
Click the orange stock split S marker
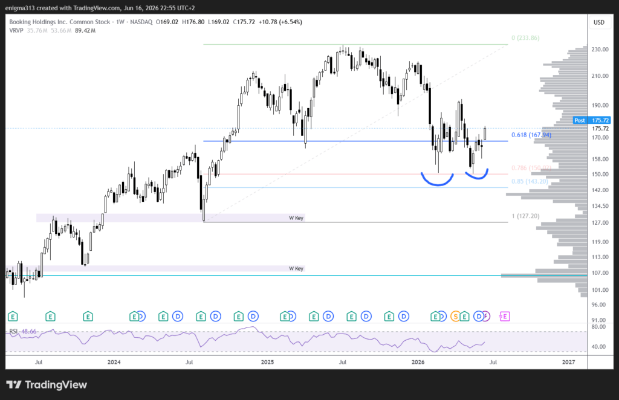[456, 316]
